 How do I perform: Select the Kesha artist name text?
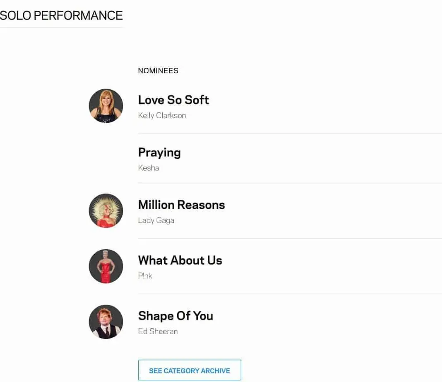point(149,168)
